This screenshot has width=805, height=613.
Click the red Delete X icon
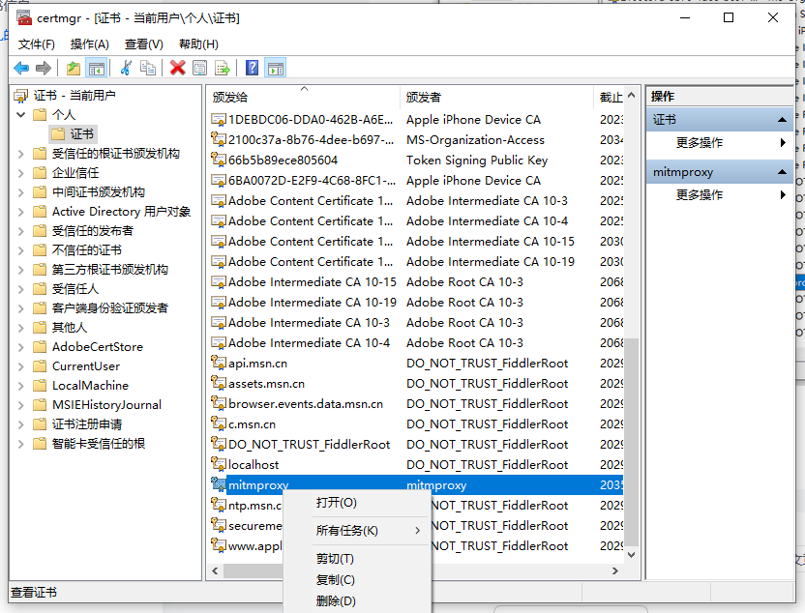178,68
